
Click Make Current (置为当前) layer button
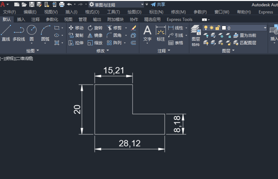[x=245, y=35]
